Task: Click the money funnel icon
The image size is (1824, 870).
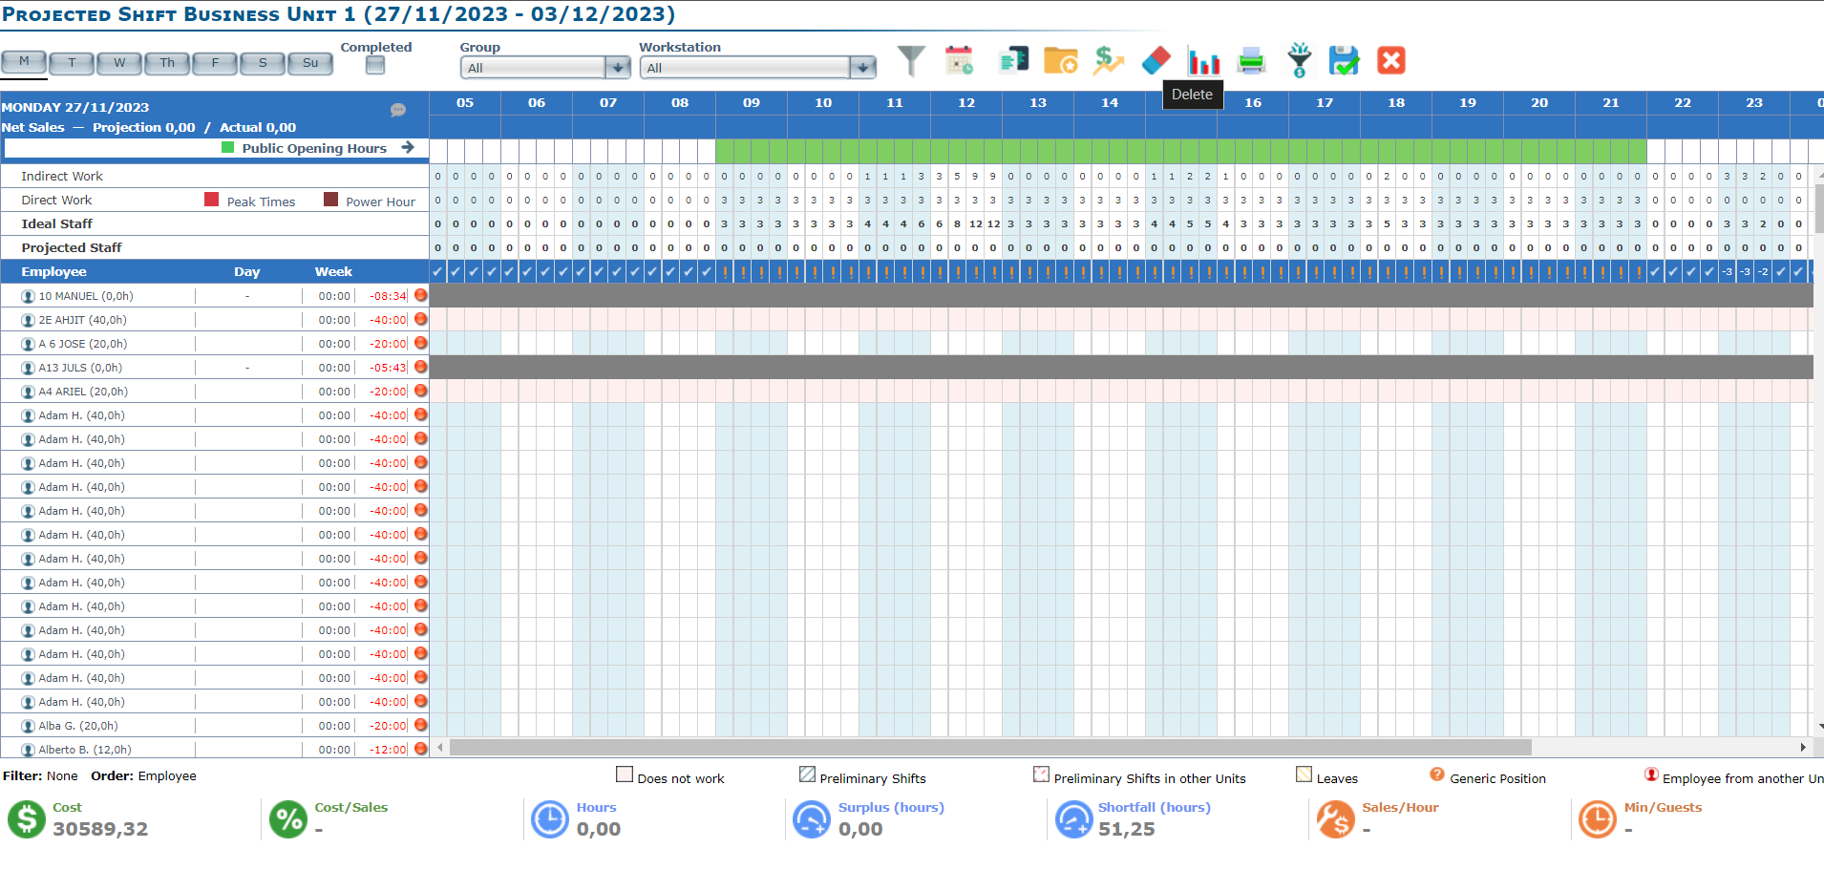Action: coord(1299,60)
